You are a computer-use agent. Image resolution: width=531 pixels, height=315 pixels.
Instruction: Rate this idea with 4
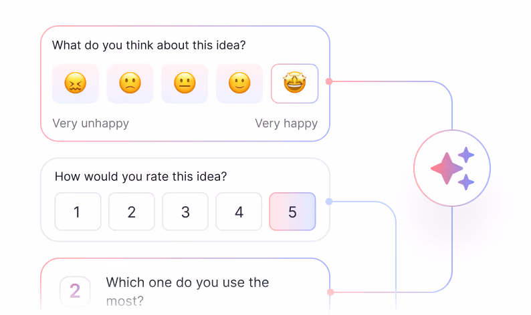[x=239, y=212]
